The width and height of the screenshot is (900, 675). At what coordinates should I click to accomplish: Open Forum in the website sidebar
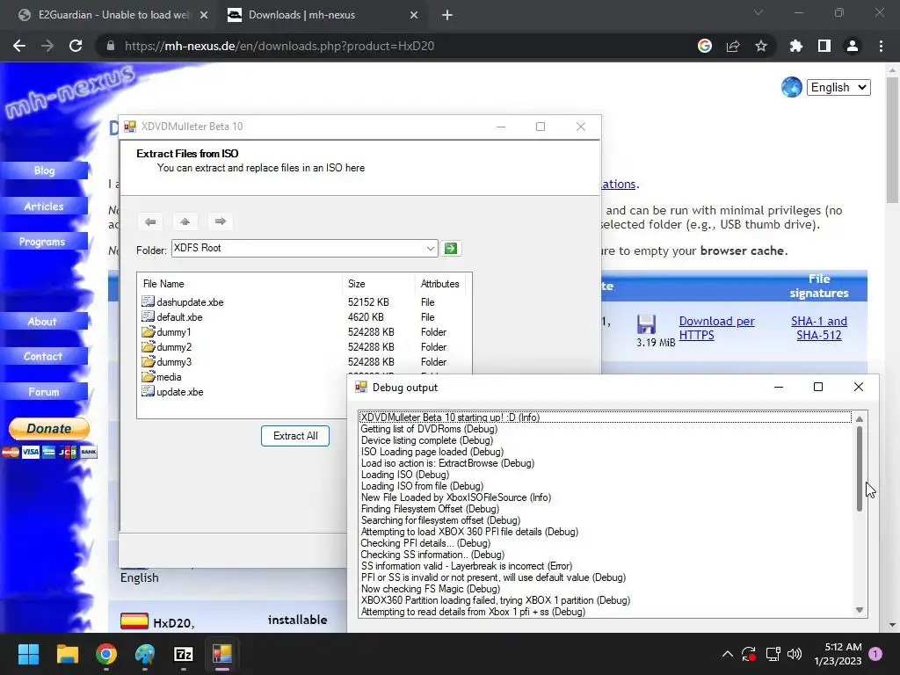[x=44, y=392]
